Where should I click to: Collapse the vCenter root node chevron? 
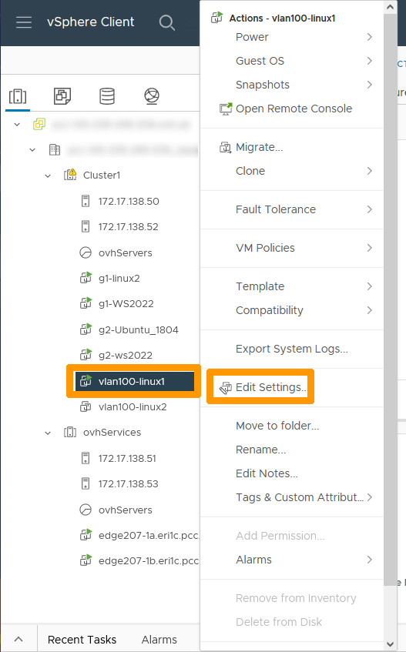[x=17, y=125]
